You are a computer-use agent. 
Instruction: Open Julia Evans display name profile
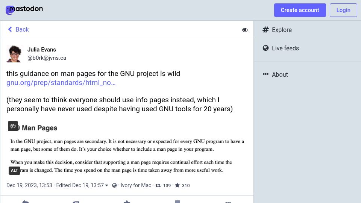click(42, 50)
